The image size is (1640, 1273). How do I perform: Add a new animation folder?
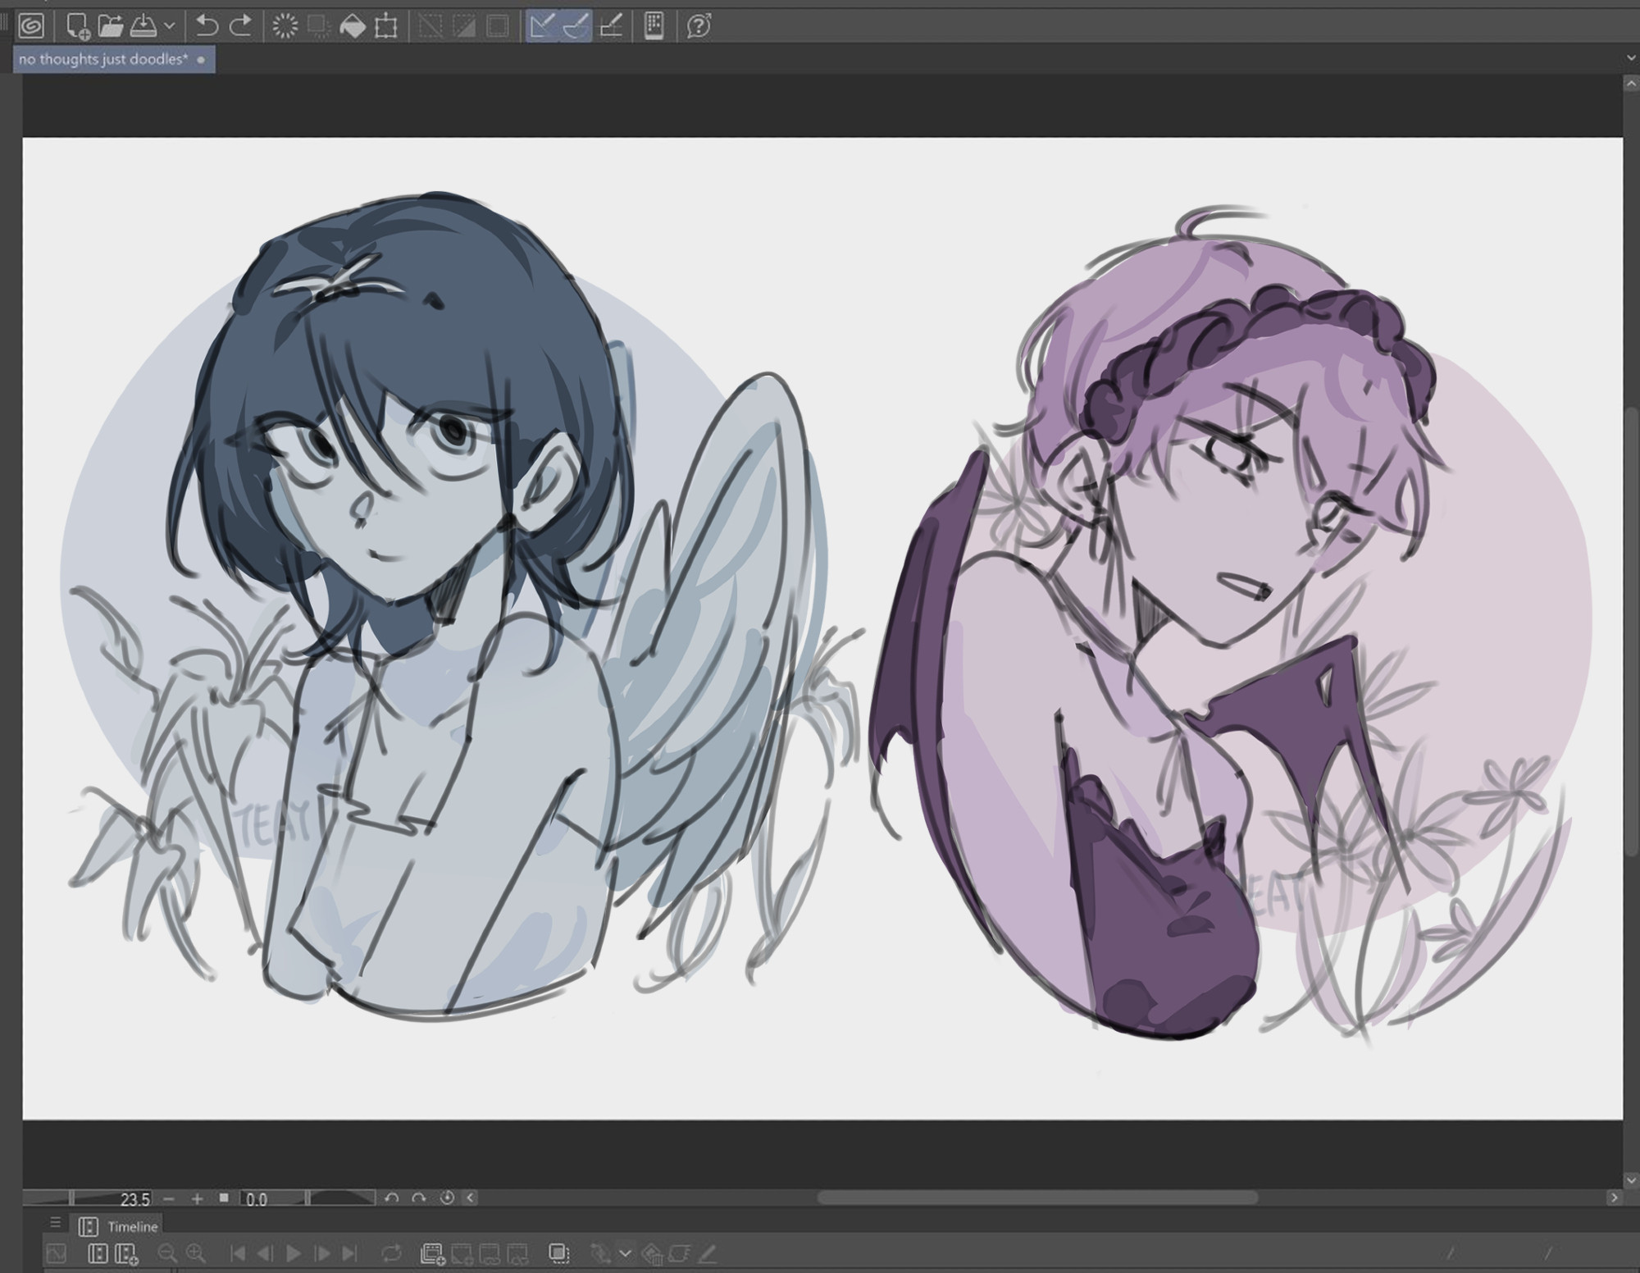click(x=432, y=1254)
